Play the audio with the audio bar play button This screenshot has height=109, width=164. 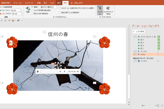click(38, 71)
